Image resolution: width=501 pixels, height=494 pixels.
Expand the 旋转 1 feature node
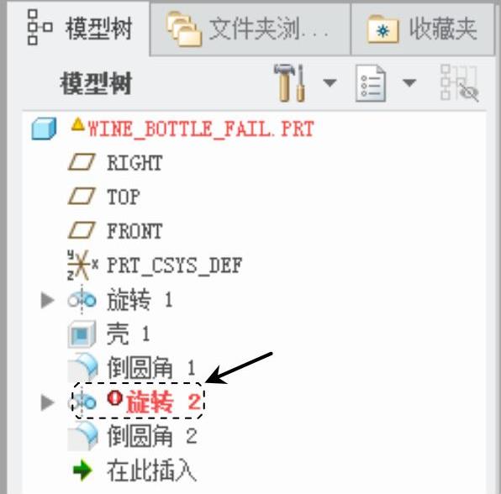(48, 301)
